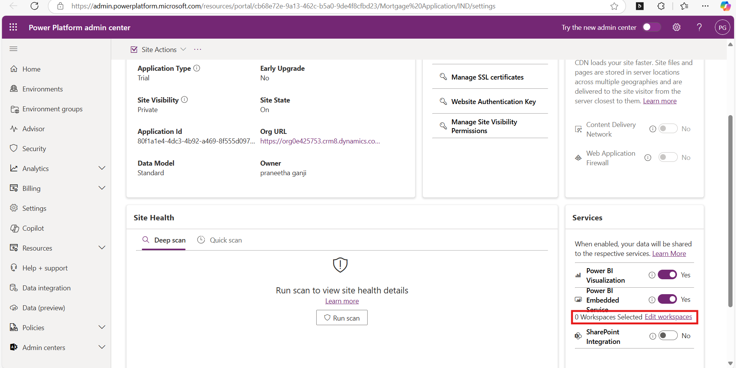Switch on Try the new admin center

pyautogui.click(x=651, y=27)
